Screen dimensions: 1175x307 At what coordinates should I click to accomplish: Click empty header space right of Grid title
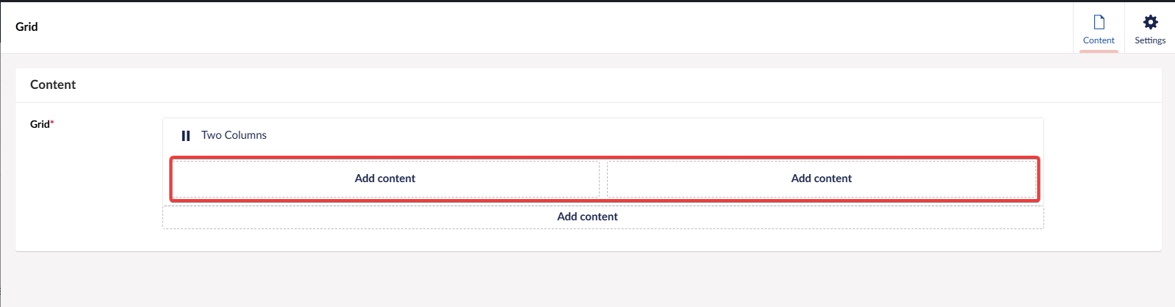tap(514, 26)
